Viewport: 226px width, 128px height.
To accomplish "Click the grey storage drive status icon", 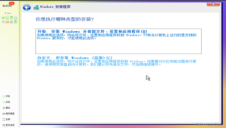I will [x=16, y=18].
